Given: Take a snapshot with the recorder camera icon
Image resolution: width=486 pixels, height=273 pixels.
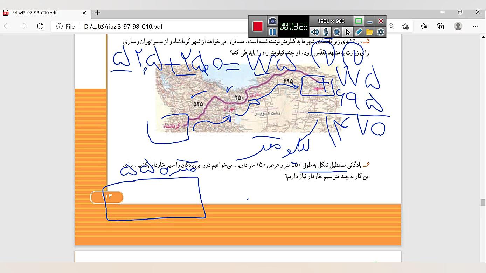Looking at the screenshot, I should point(272,21).
